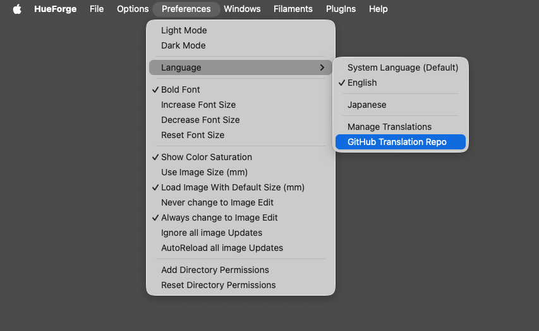Open the File menu

tap(97, 9)
